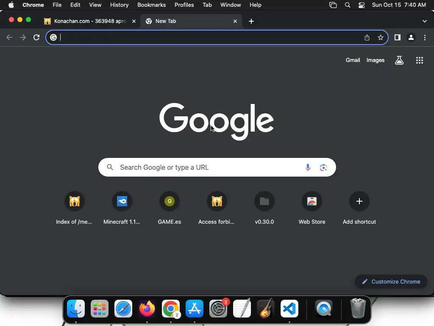Screen dimensions: 434x326
Task: Open the Apple menu
Action: (11, 5)
